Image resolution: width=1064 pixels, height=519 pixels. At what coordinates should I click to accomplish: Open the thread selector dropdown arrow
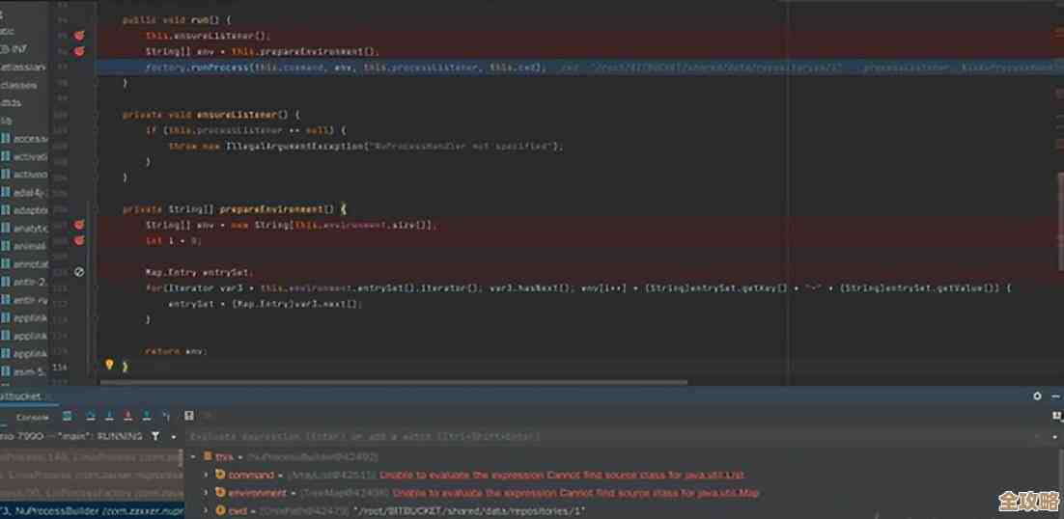point(172,436)
